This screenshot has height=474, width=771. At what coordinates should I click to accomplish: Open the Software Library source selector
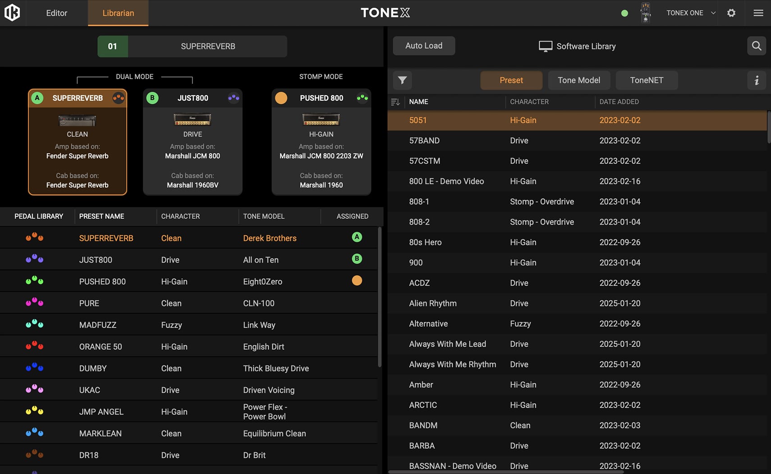pyautogui.click(x=577, y=46)
